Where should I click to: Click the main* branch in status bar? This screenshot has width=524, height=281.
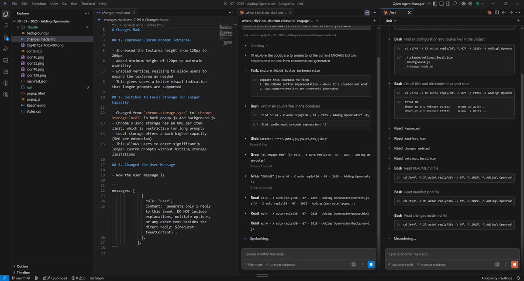(x=17, y=278)
